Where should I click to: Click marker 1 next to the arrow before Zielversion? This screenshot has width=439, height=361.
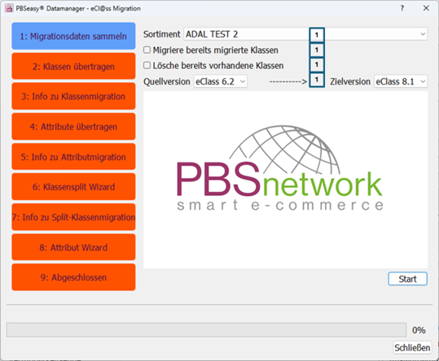pyautogui.click(x=317, y=80)
